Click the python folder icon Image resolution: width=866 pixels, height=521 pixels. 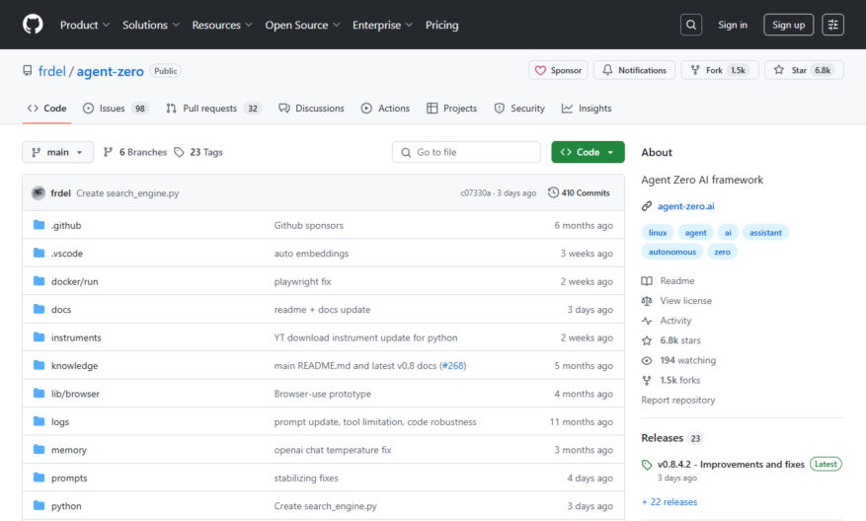coord(39,505)
